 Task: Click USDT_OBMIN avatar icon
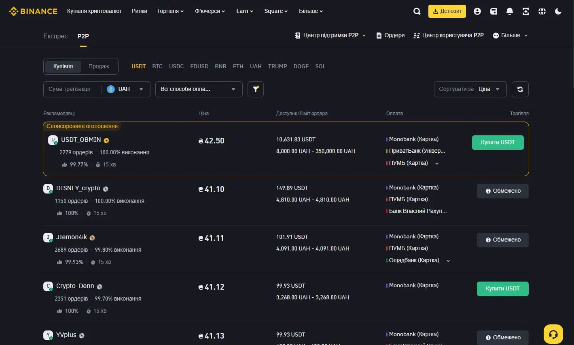point(53,140)
